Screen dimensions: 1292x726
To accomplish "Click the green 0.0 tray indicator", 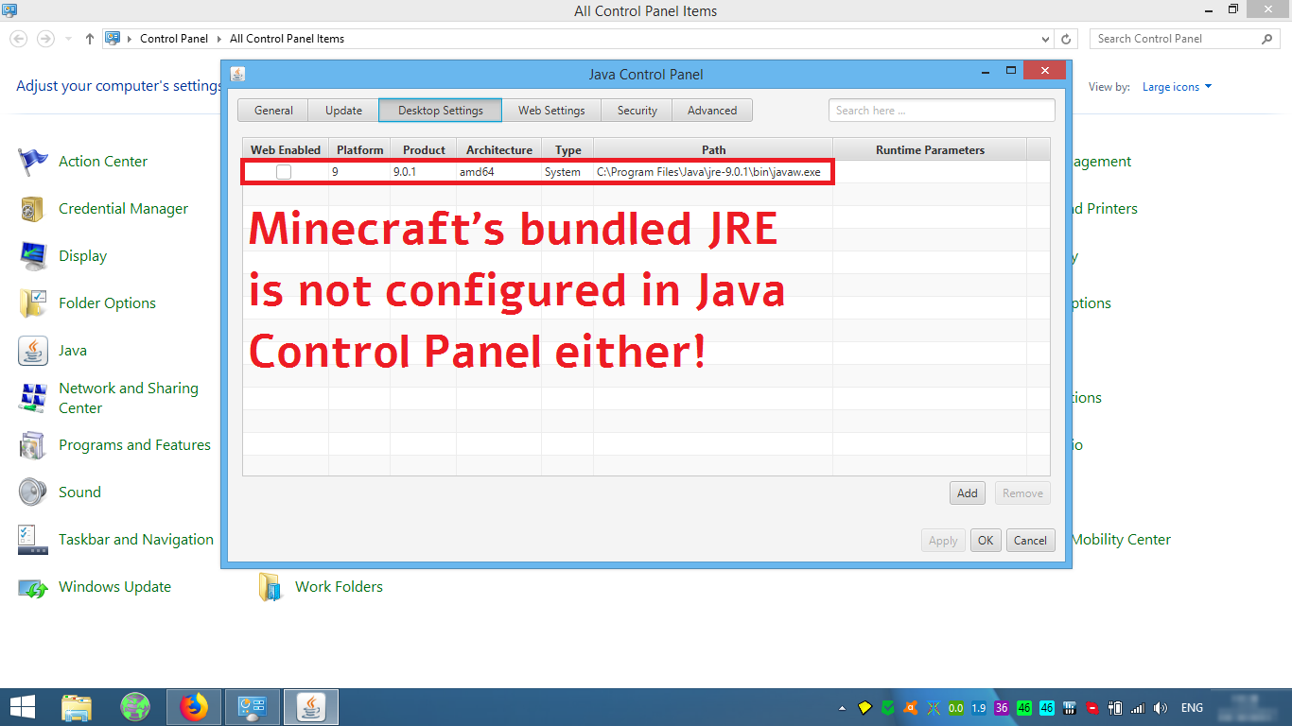I will pyautogui.click(x=956, y=708).
